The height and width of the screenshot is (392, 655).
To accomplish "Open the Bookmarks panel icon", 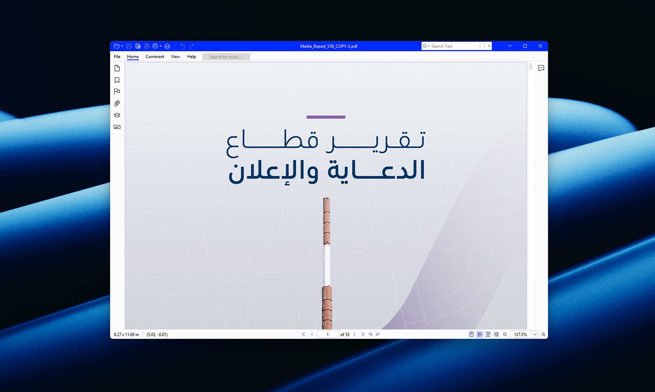I will tap(117, 80).
